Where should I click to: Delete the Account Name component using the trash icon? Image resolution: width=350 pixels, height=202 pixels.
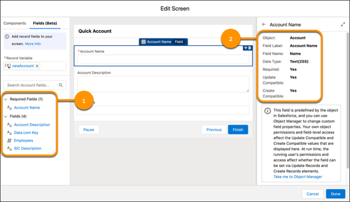click(249, 48)
